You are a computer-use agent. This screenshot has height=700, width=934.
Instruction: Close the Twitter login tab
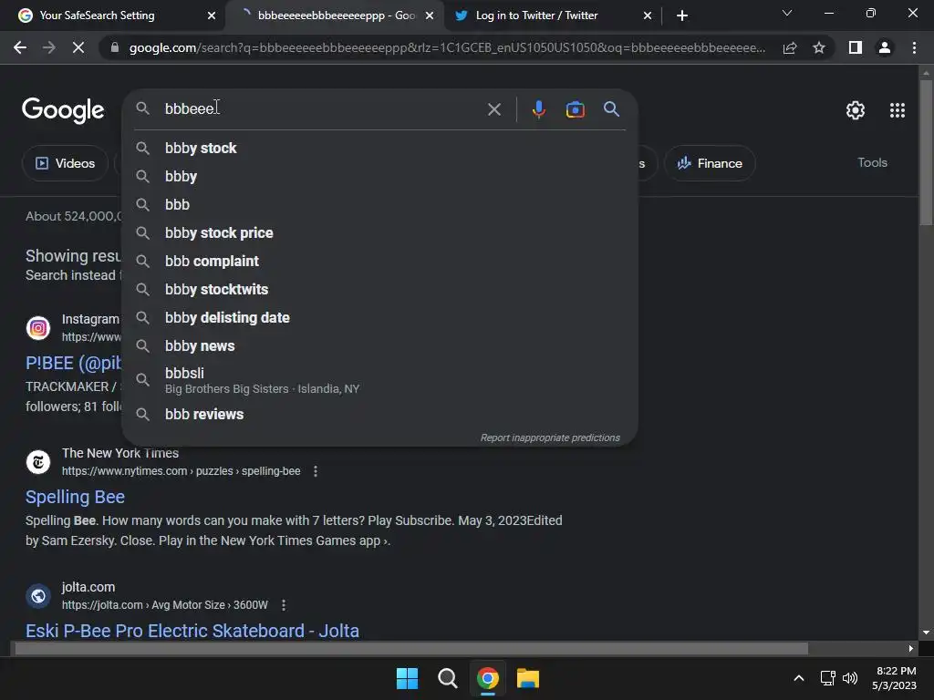[648, 15]
